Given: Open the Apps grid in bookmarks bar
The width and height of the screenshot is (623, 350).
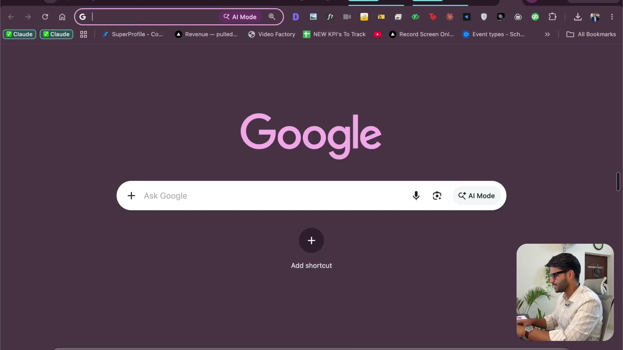Looking at the screenshot, I should coord(83,34).
